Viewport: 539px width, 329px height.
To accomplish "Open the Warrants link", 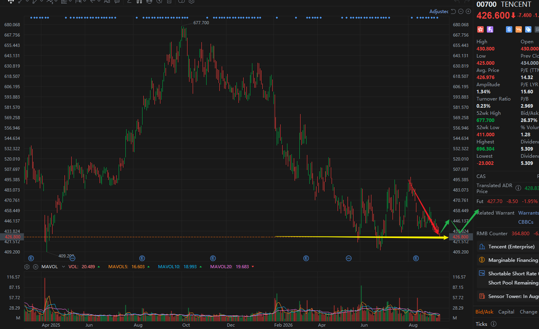I will pos(529,213).
